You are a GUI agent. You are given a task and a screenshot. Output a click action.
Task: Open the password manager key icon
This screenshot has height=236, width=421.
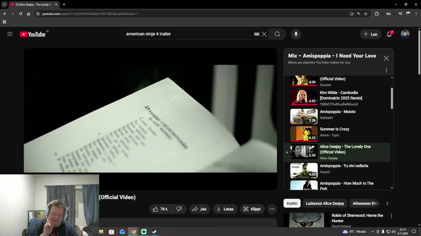tap(388, 14)
